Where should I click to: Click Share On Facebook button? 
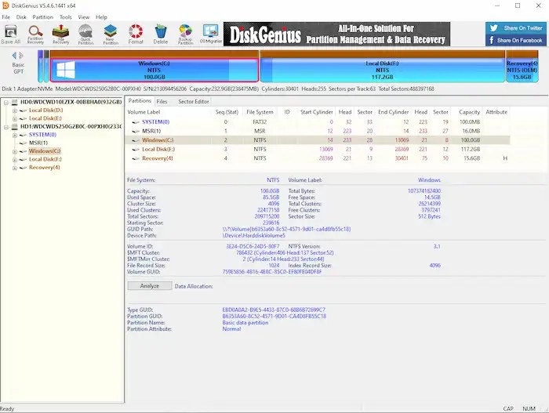pyautogui.click(x=516, y=40)
